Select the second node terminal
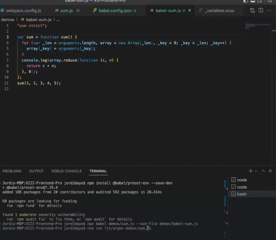Image resolution: width=276 pixels, height=240 pixels. tap(252, 187)
